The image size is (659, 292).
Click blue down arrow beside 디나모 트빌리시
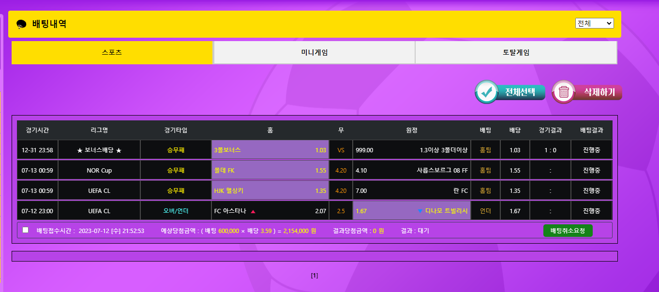pos(419,211)
